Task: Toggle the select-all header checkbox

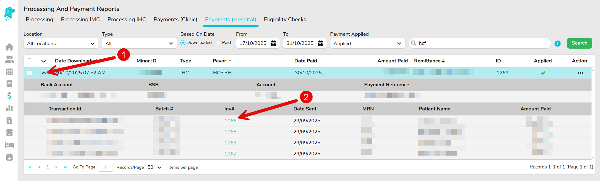Action: (x=29, y=61)
